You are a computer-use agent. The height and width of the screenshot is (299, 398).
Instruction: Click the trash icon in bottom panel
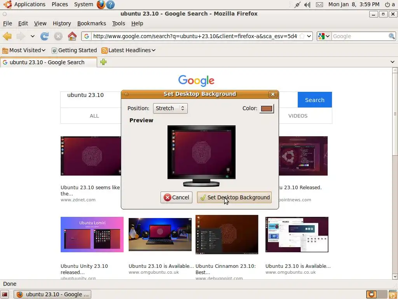[393, 294]
